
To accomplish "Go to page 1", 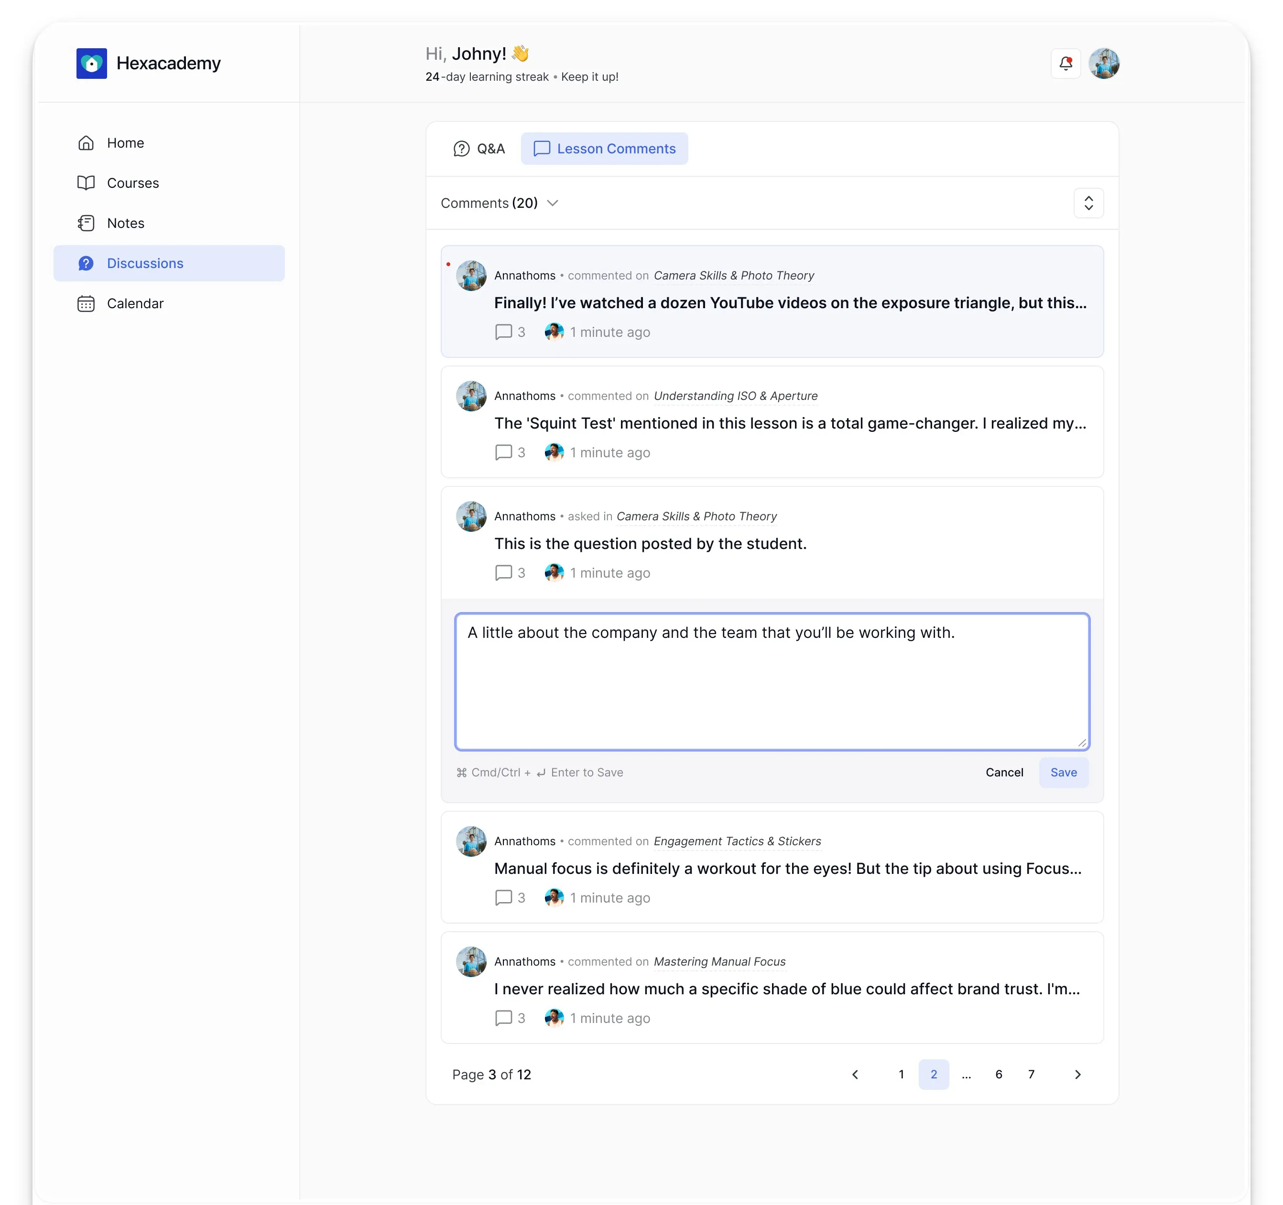I will (901, 1074).
